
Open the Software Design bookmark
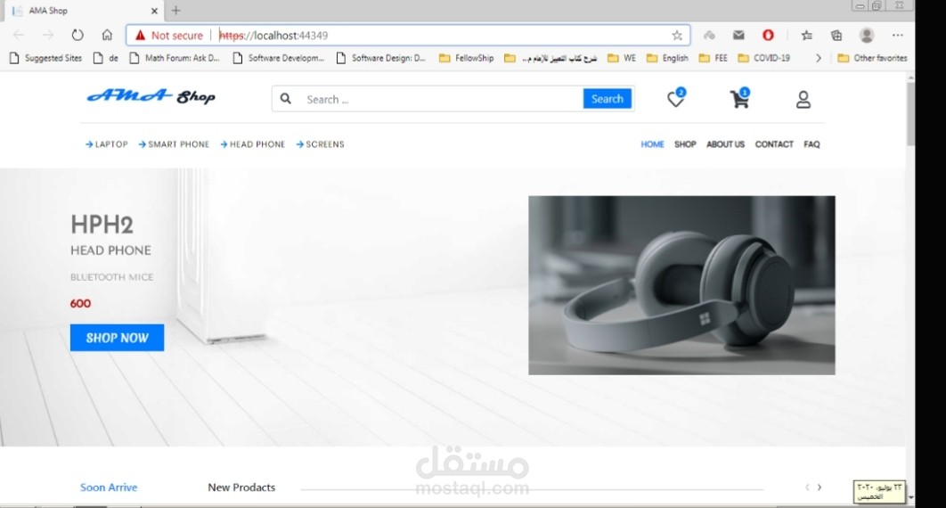(381, 58)
